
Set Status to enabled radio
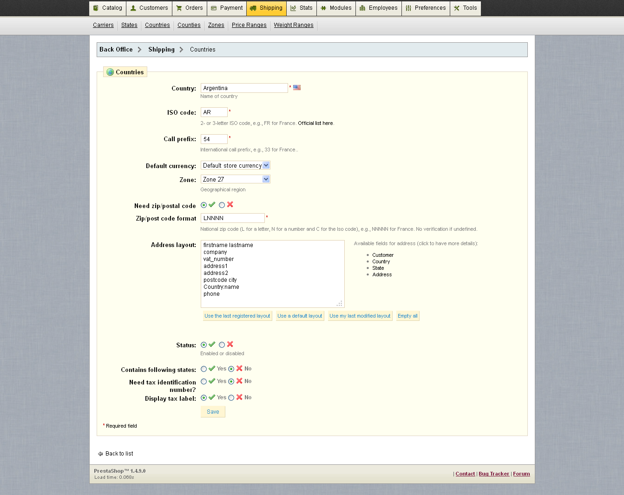tap(204, 345)
